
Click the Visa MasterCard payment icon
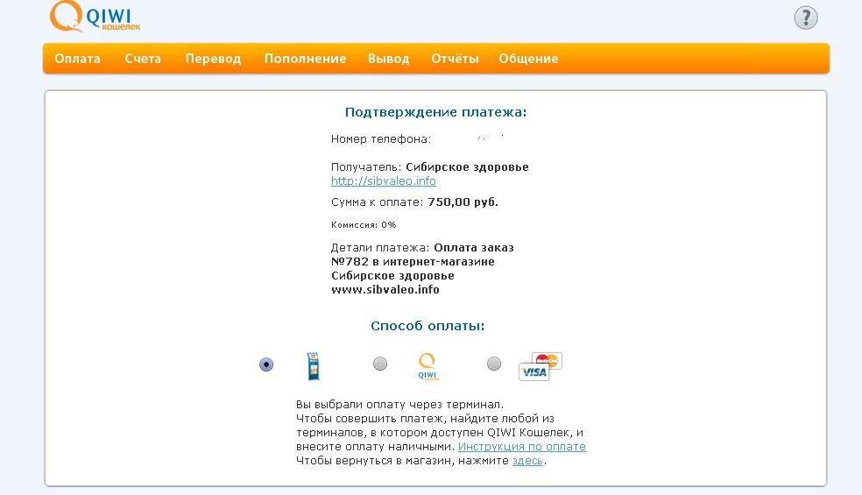pos(541,366)
